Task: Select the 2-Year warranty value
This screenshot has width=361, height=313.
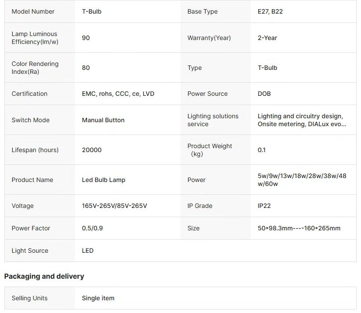Action: click(x=267, y=38)
